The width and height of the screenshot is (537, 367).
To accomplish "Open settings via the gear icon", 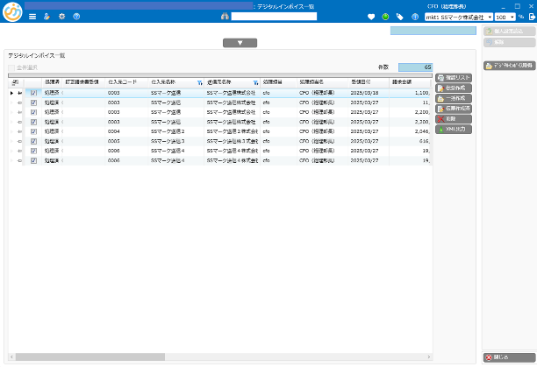I will click(61, 17).
